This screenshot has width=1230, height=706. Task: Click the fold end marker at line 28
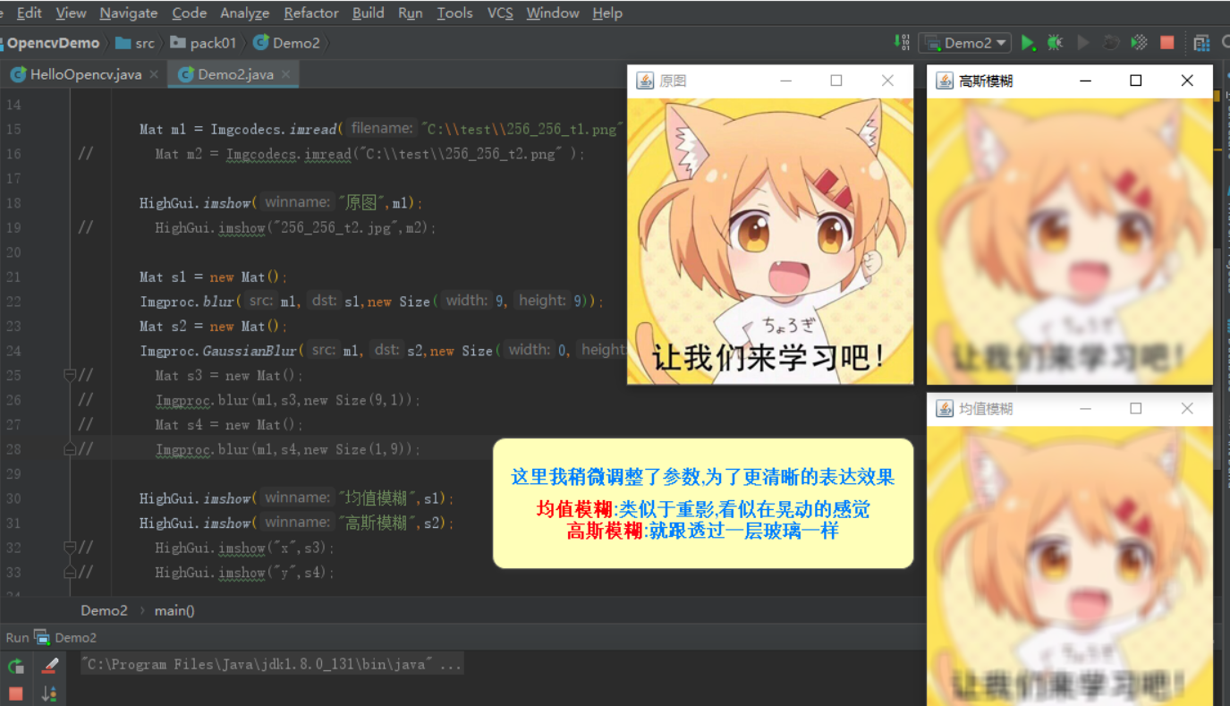[x=70, y=449]
